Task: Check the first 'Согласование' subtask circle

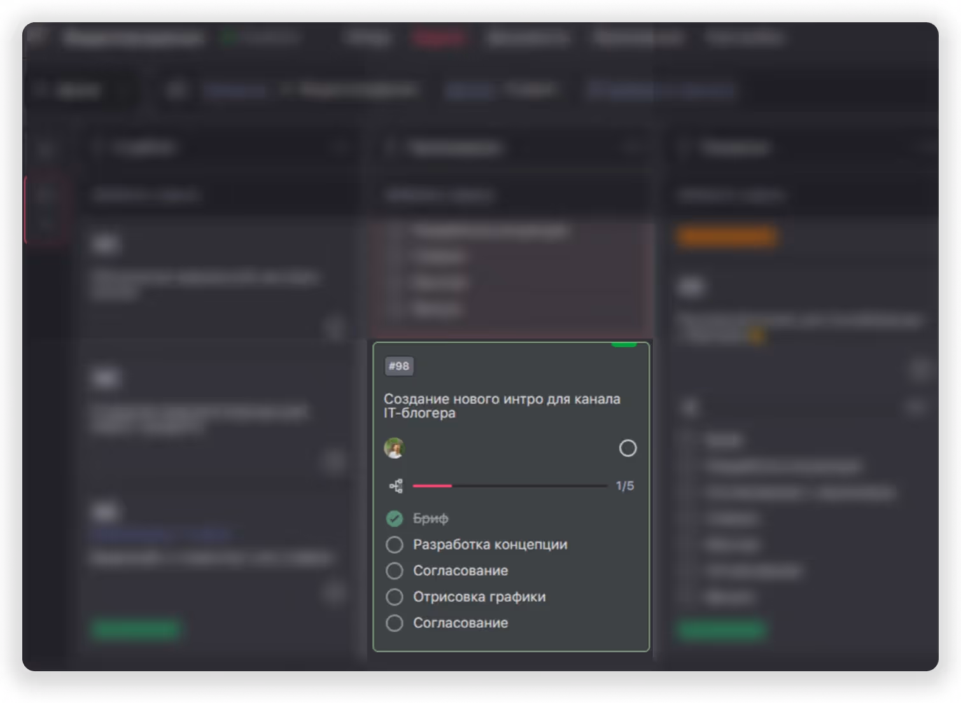Action: point(395,571)
